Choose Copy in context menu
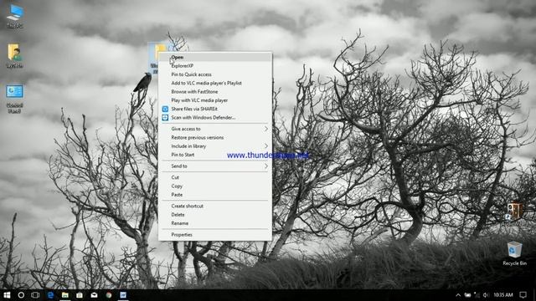Image resolution: width=536 pixels, height=301 pixels. (215, 186)
